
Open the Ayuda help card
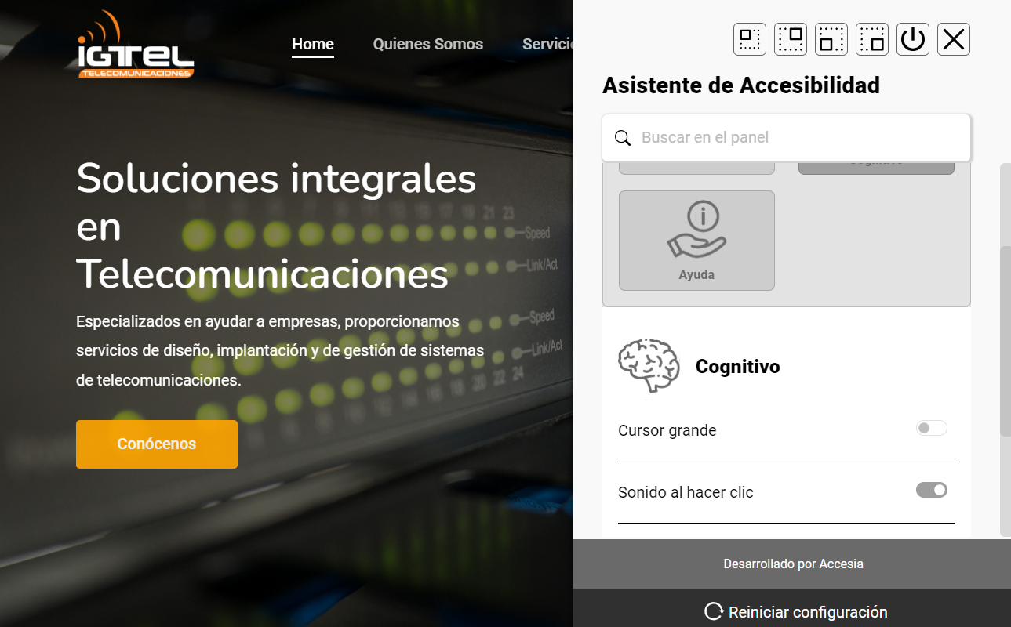[x=696, y=241]
